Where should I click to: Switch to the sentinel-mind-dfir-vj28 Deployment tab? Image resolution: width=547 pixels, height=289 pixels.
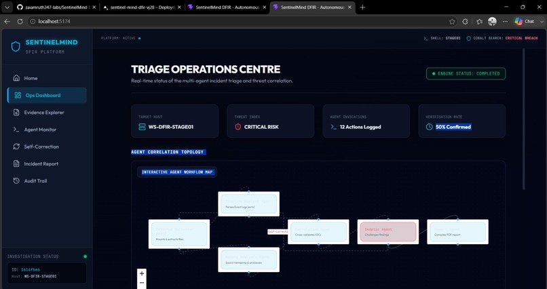click(143, 7)
